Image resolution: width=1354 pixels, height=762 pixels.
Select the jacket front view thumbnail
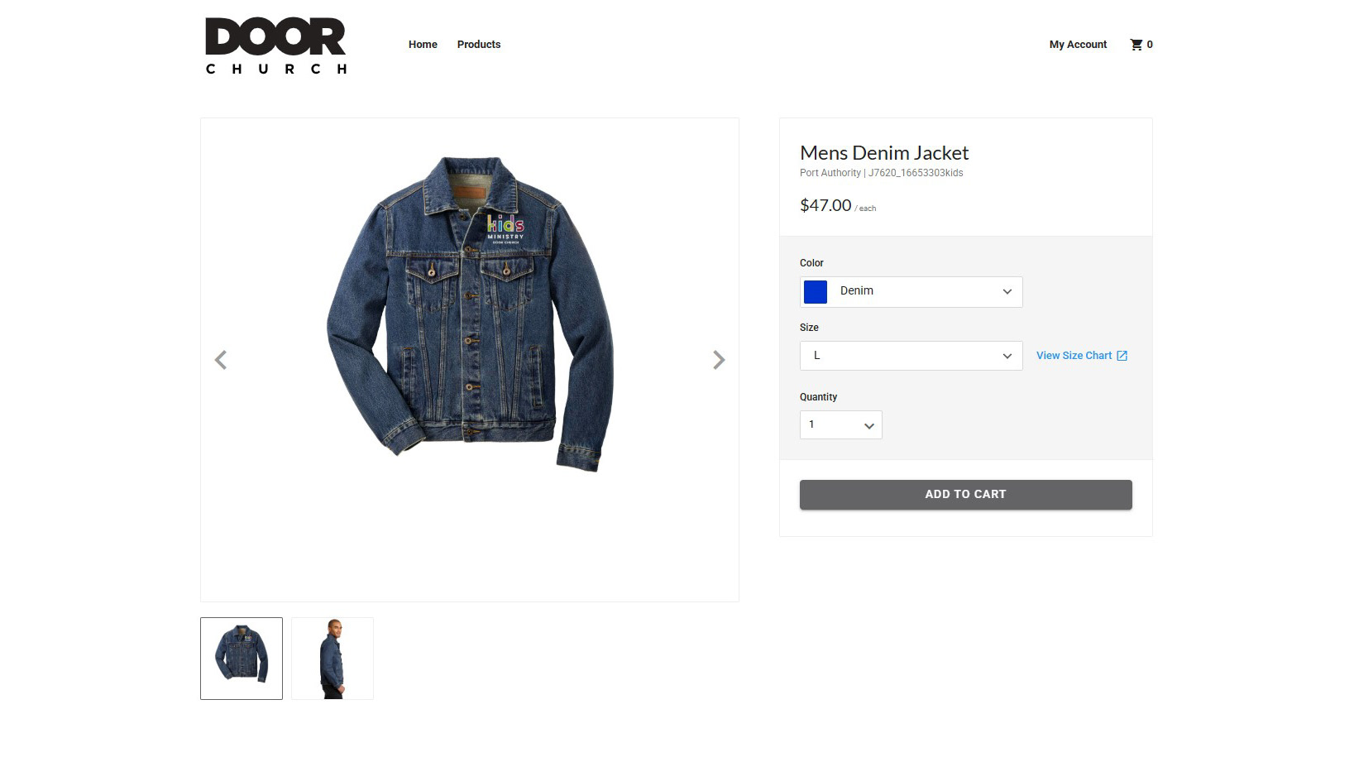coord(242,659)
